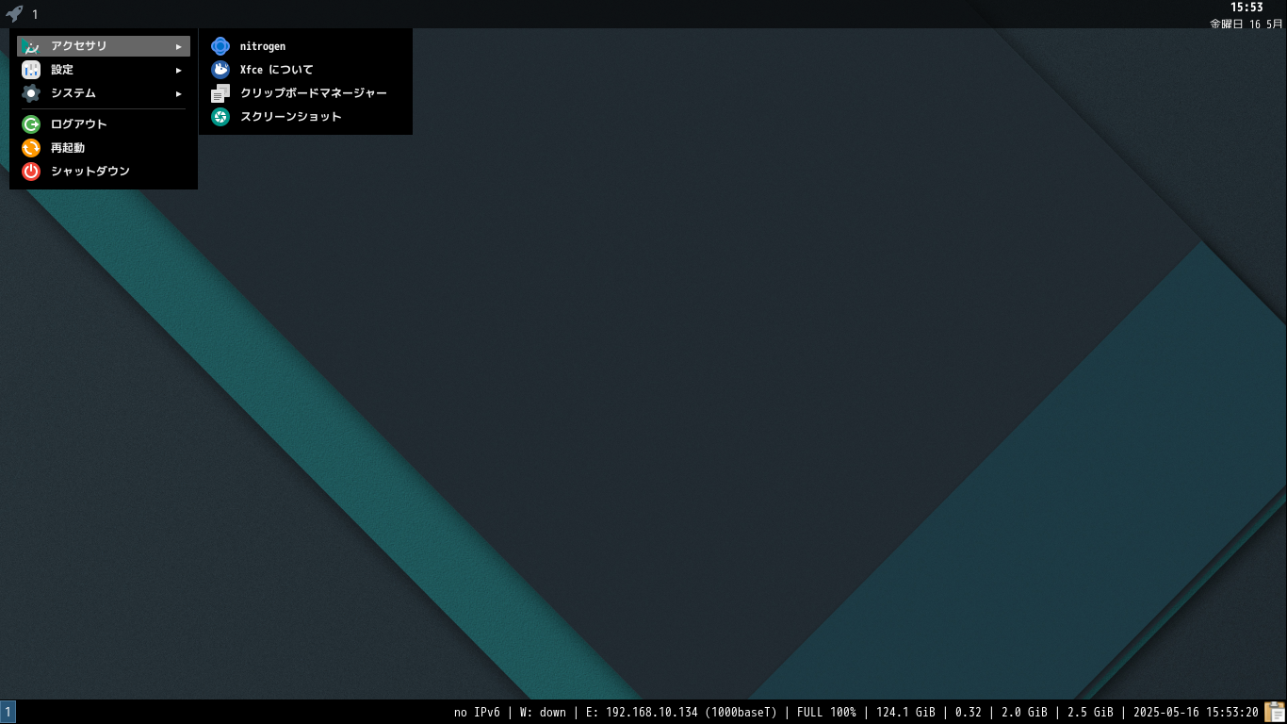Click the 15:53 clock in top panel
Viewport: 1287px width, 724px height.
point(1246,8)
